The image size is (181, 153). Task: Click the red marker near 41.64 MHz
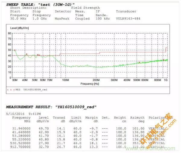coord(27,54)
